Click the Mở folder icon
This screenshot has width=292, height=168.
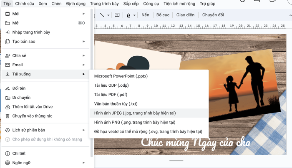coord(8,23)
